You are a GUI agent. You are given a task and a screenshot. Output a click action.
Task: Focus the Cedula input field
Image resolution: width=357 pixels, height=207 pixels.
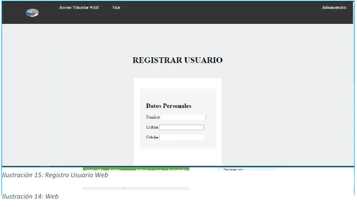click(x=182, y=127)
